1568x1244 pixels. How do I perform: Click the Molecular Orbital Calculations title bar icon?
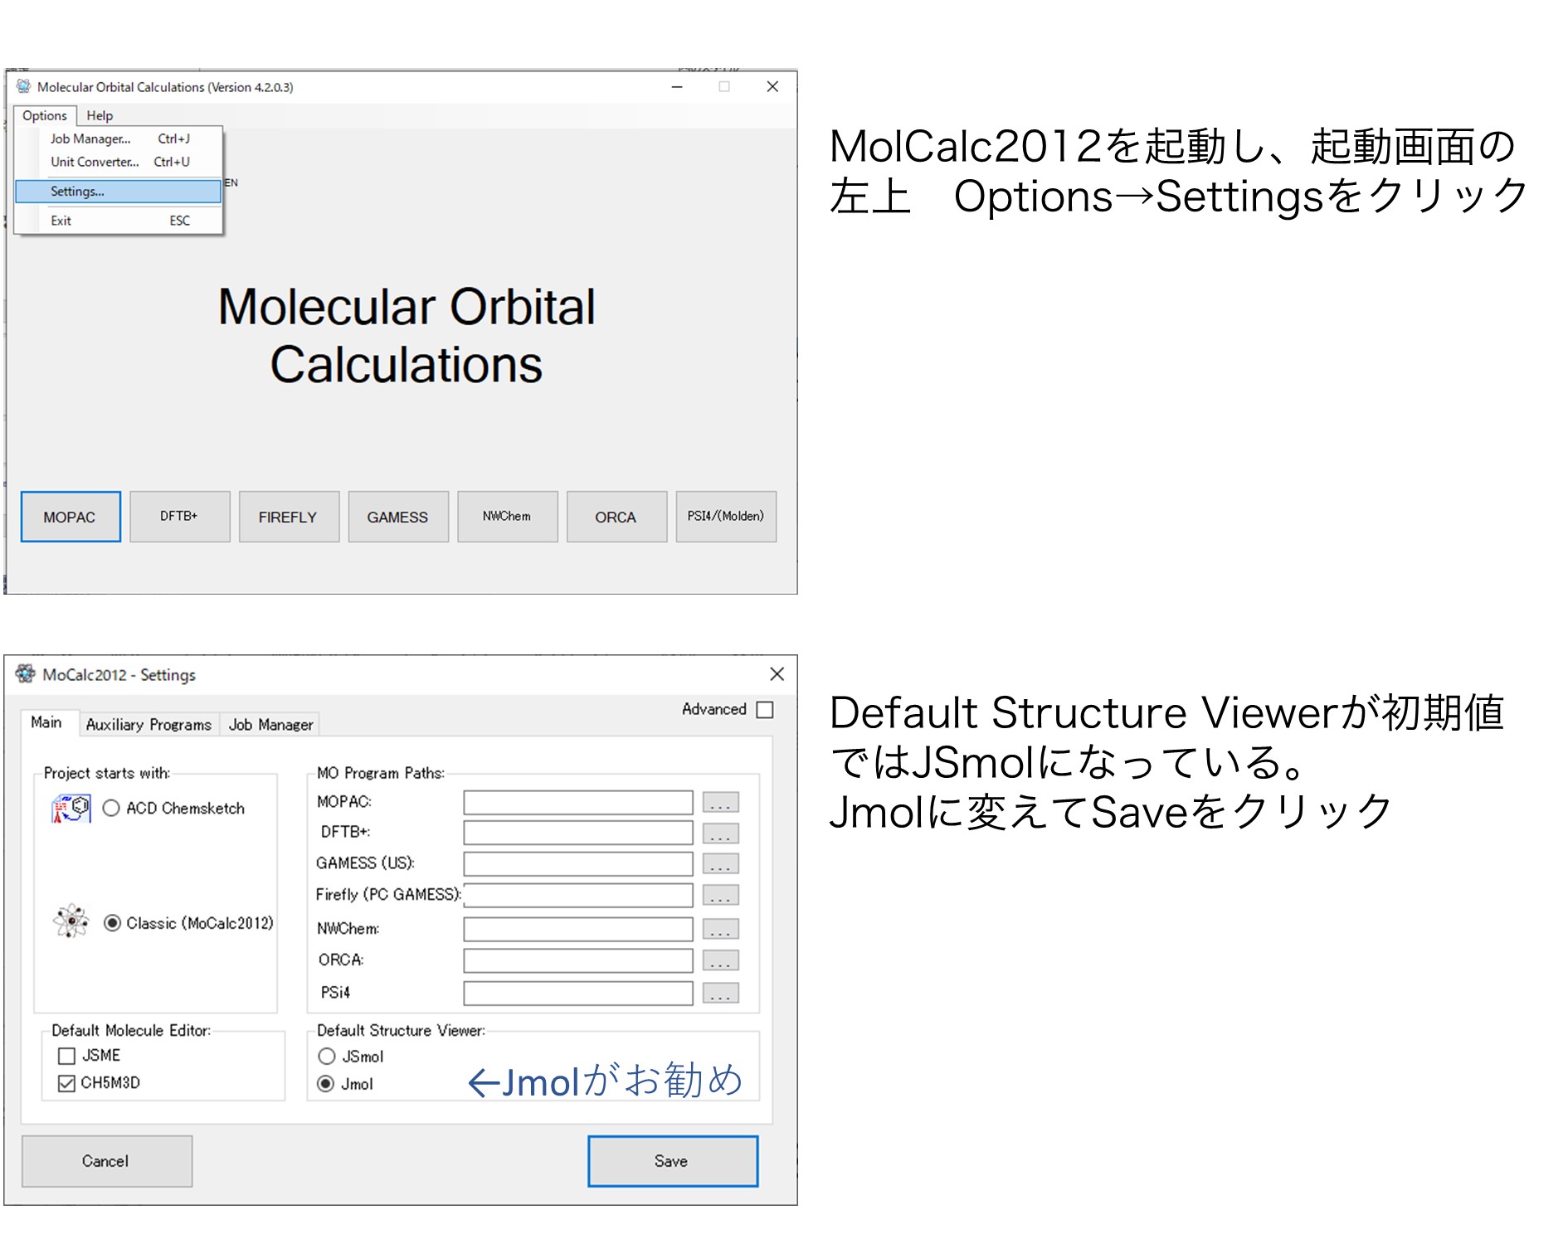click(23, 86)
